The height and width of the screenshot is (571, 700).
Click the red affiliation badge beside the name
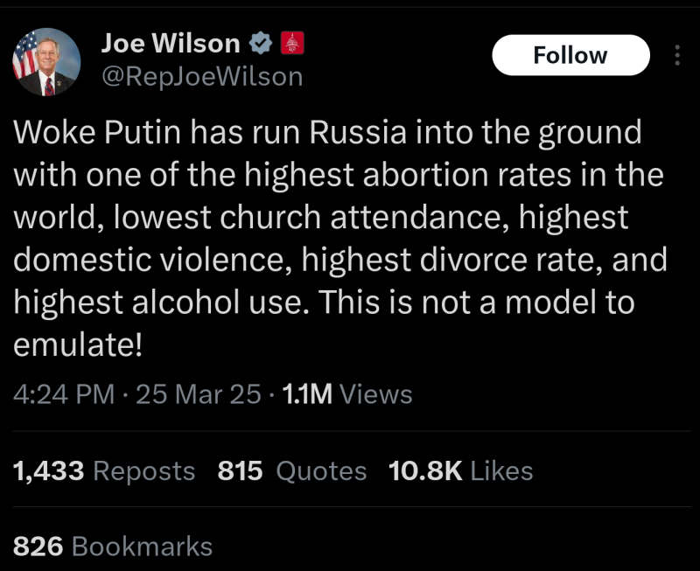pos(291,43)
